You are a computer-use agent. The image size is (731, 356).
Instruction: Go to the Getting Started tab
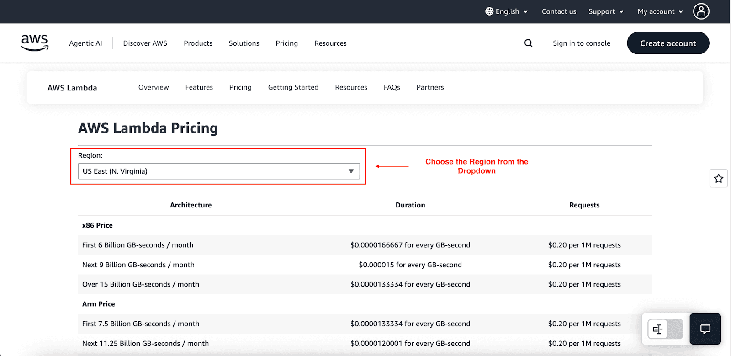[293, 87]
